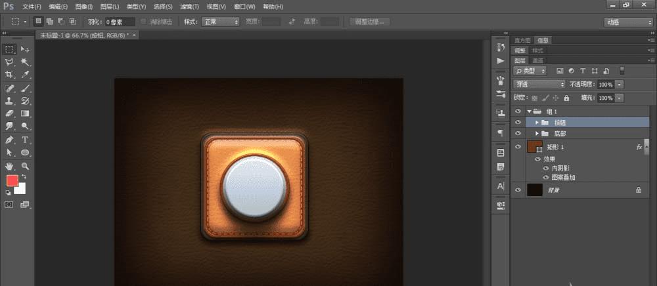657x286 pixels.
Task: Reset default foreground/background colors
Action: click(x=8, y=192)
